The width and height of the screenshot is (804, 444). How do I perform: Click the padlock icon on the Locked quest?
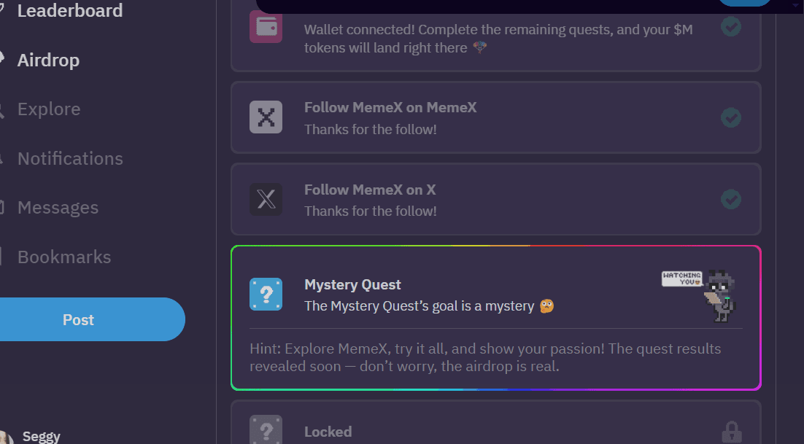click(x=731, y=432)
